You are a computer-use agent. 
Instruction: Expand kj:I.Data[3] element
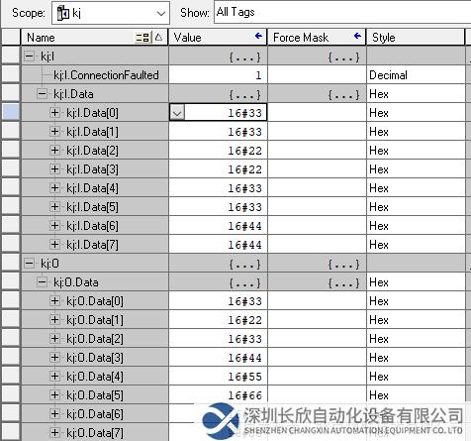pyautogui.click(x=54, y=169)
